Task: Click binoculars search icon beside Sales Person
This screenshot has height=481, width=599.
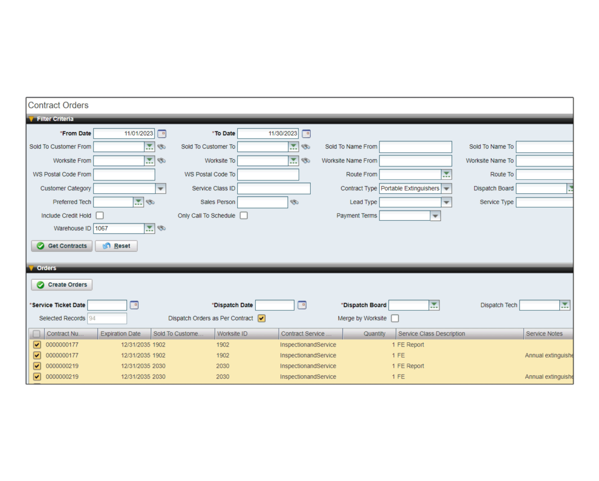Action: (x=294, y=202)
